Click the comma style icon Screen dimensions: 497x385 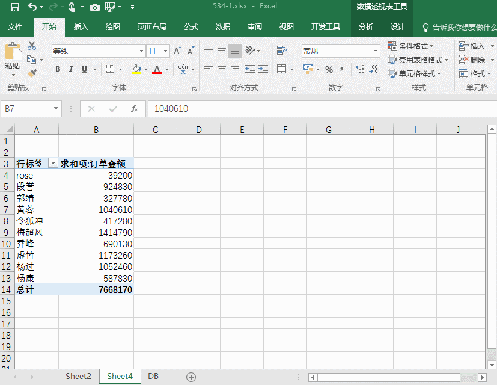[342, 69]
